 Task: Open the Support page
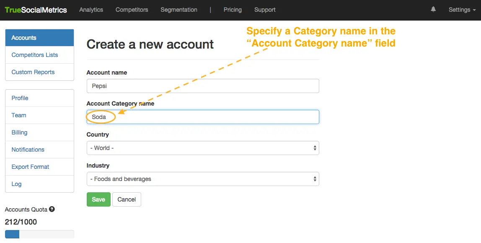click(x=265, y=10)
